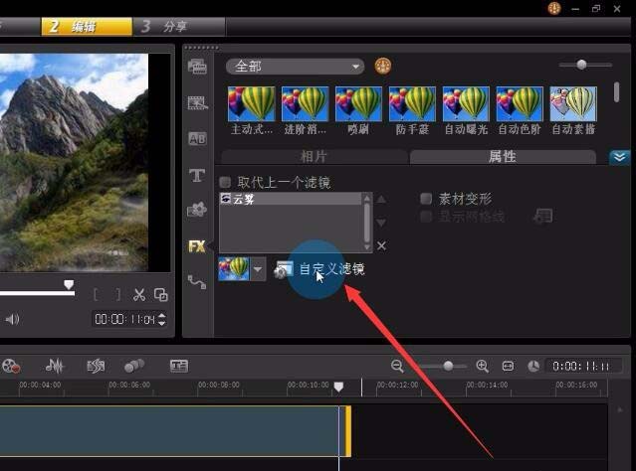The width and height of the screenshot is (636, 471).
Task: Collapse the options panel with the blue chevron
Action: [x=619, y=157]
